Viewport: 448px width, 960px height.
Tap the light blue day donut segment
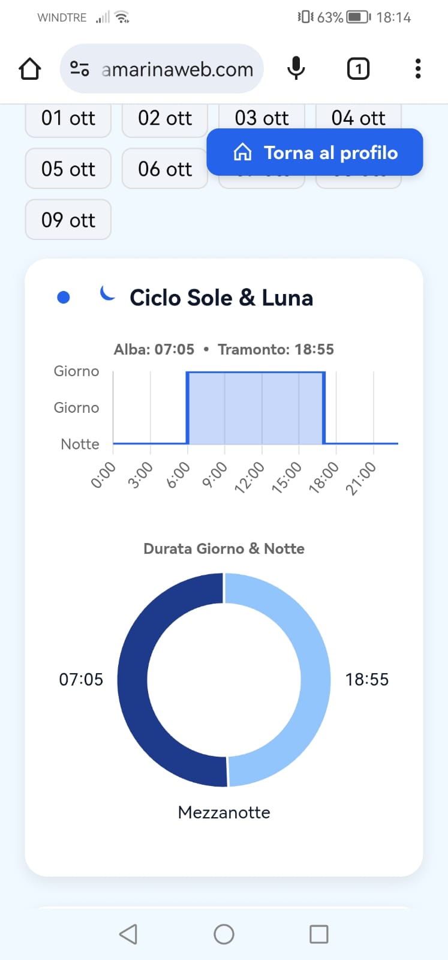[x=315, y=680]
